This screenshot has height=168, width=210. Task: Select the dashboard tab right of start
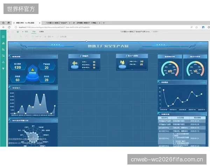coord(41,32)
